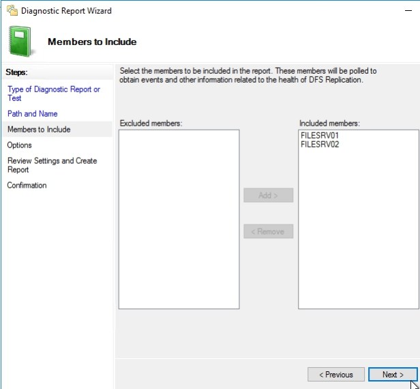Click the Members to Include page heading
Viewport: 420px width, 389px height.
coord(92,42)
